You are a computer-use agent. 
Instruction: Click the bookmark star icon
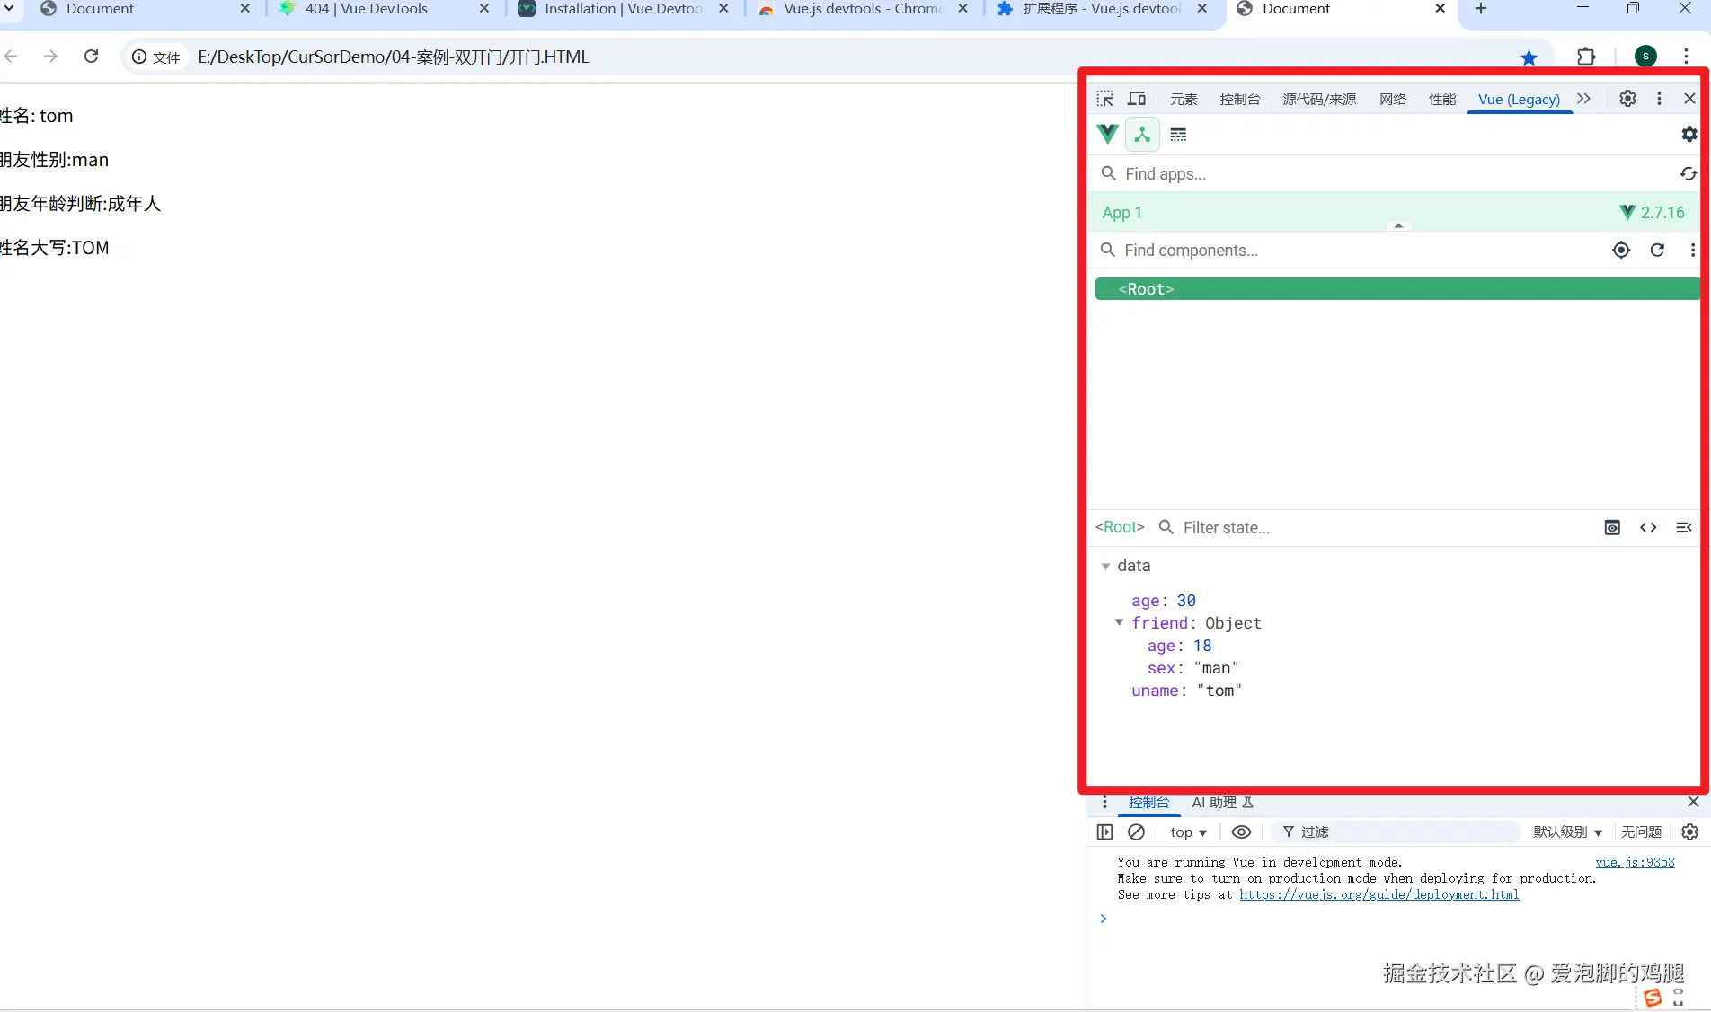[x=1529, y=57]
